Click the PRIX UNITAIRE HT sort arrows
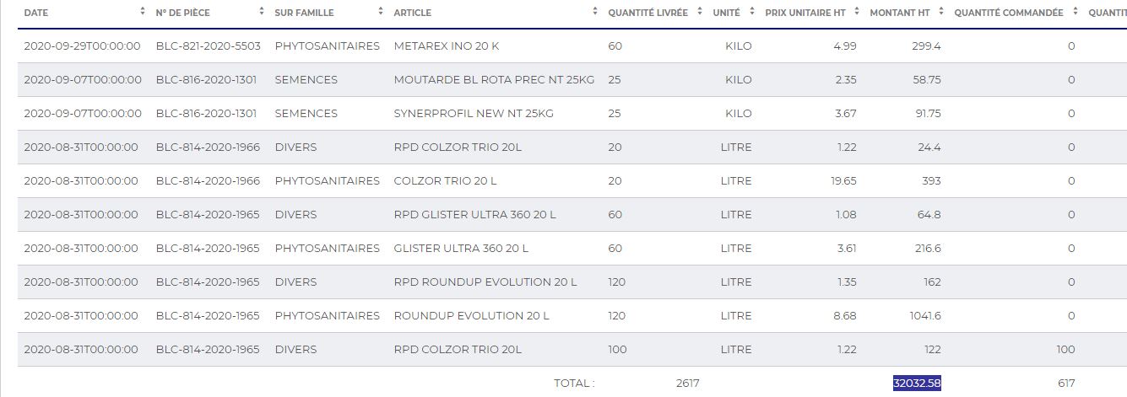Screen dimensions: 1127x397 click(858, 13)
